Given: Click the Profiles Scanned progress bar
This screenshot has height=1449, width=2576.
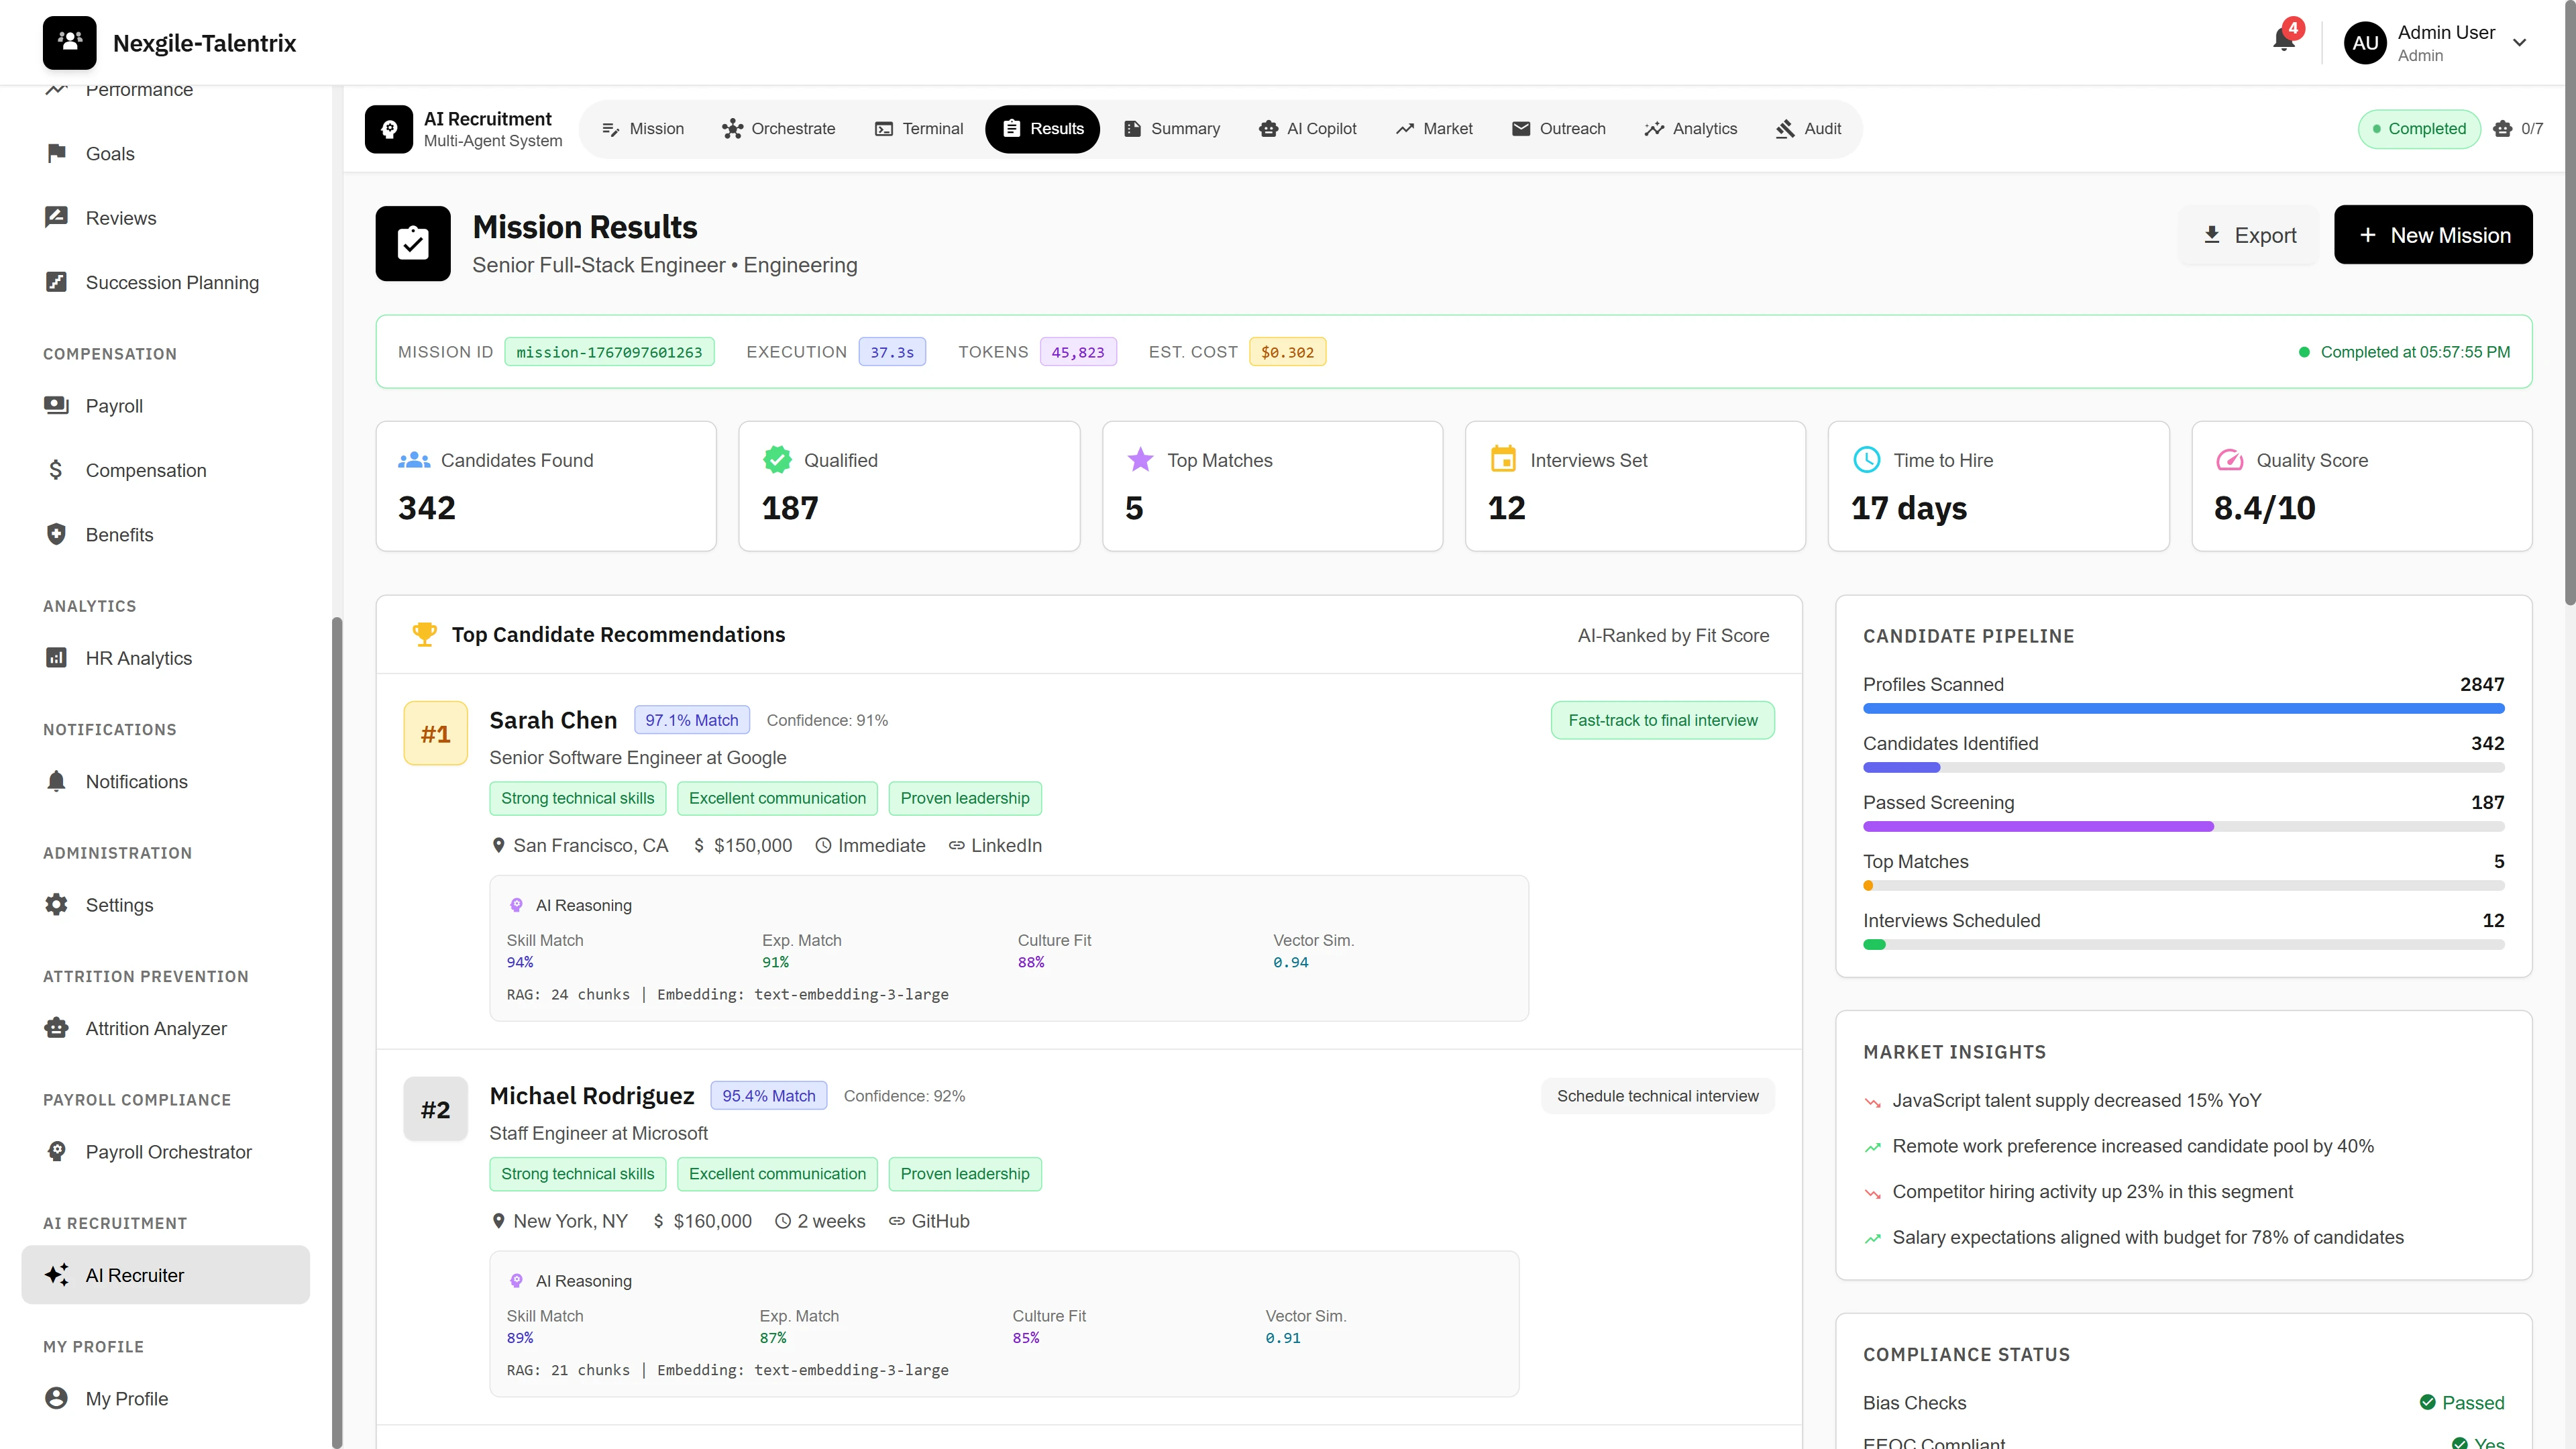Looking at the screenshot, I should point(2184,708).
